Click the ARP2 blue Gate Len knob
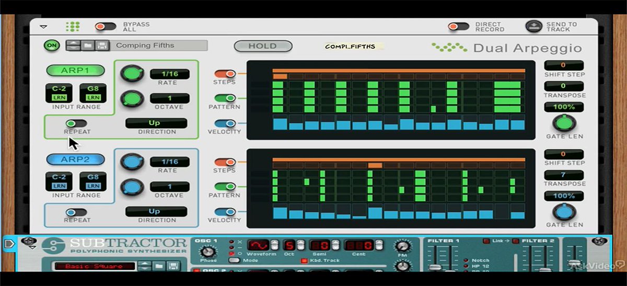 click(564, 212)
